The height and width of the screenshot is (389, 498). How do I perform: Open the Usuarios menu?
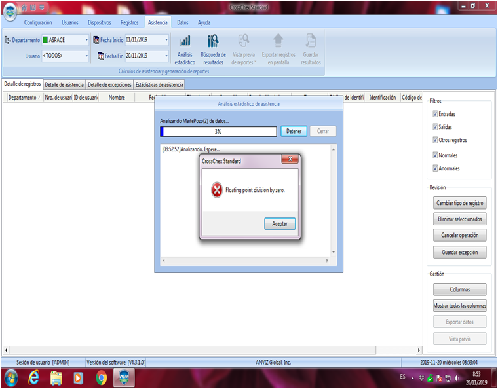[x=70, y=22]
